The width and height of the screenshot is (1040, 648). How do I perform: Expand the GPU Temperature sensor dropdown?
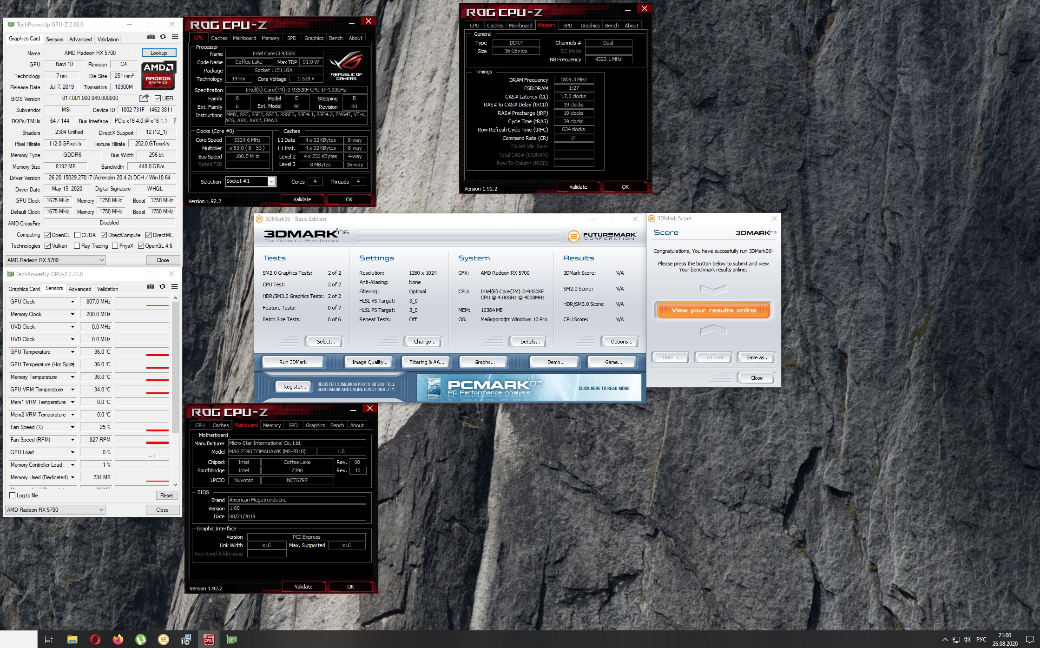(72, 352)
